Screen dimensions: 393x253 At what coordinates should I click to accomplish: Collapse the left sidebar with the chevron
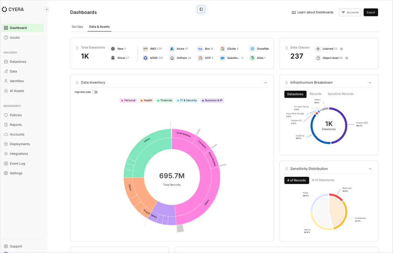coord(47,9)
